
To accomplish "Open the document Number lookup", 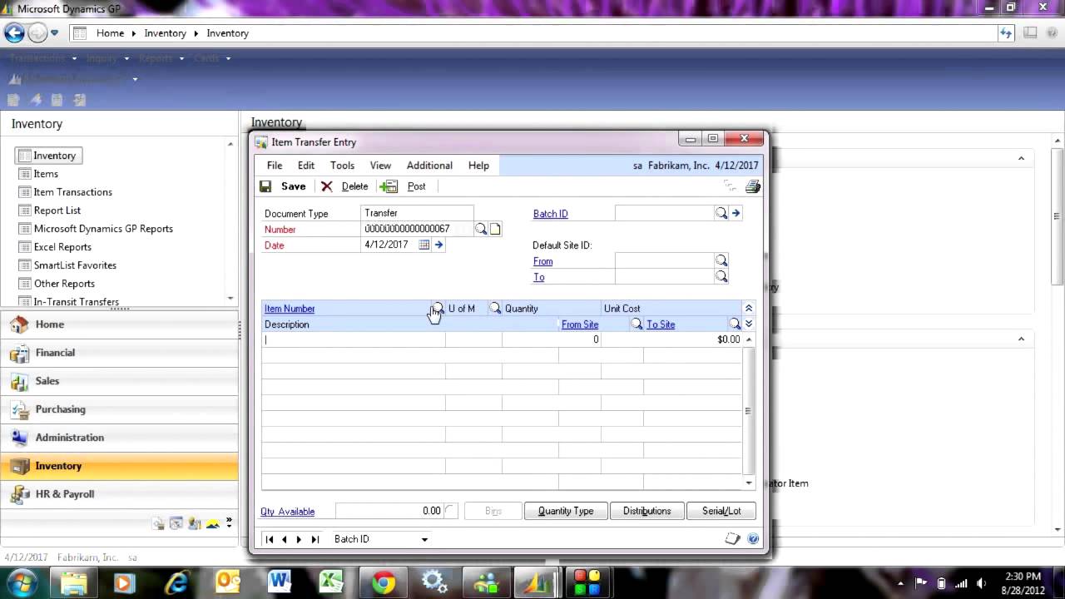I will (481, 229).
